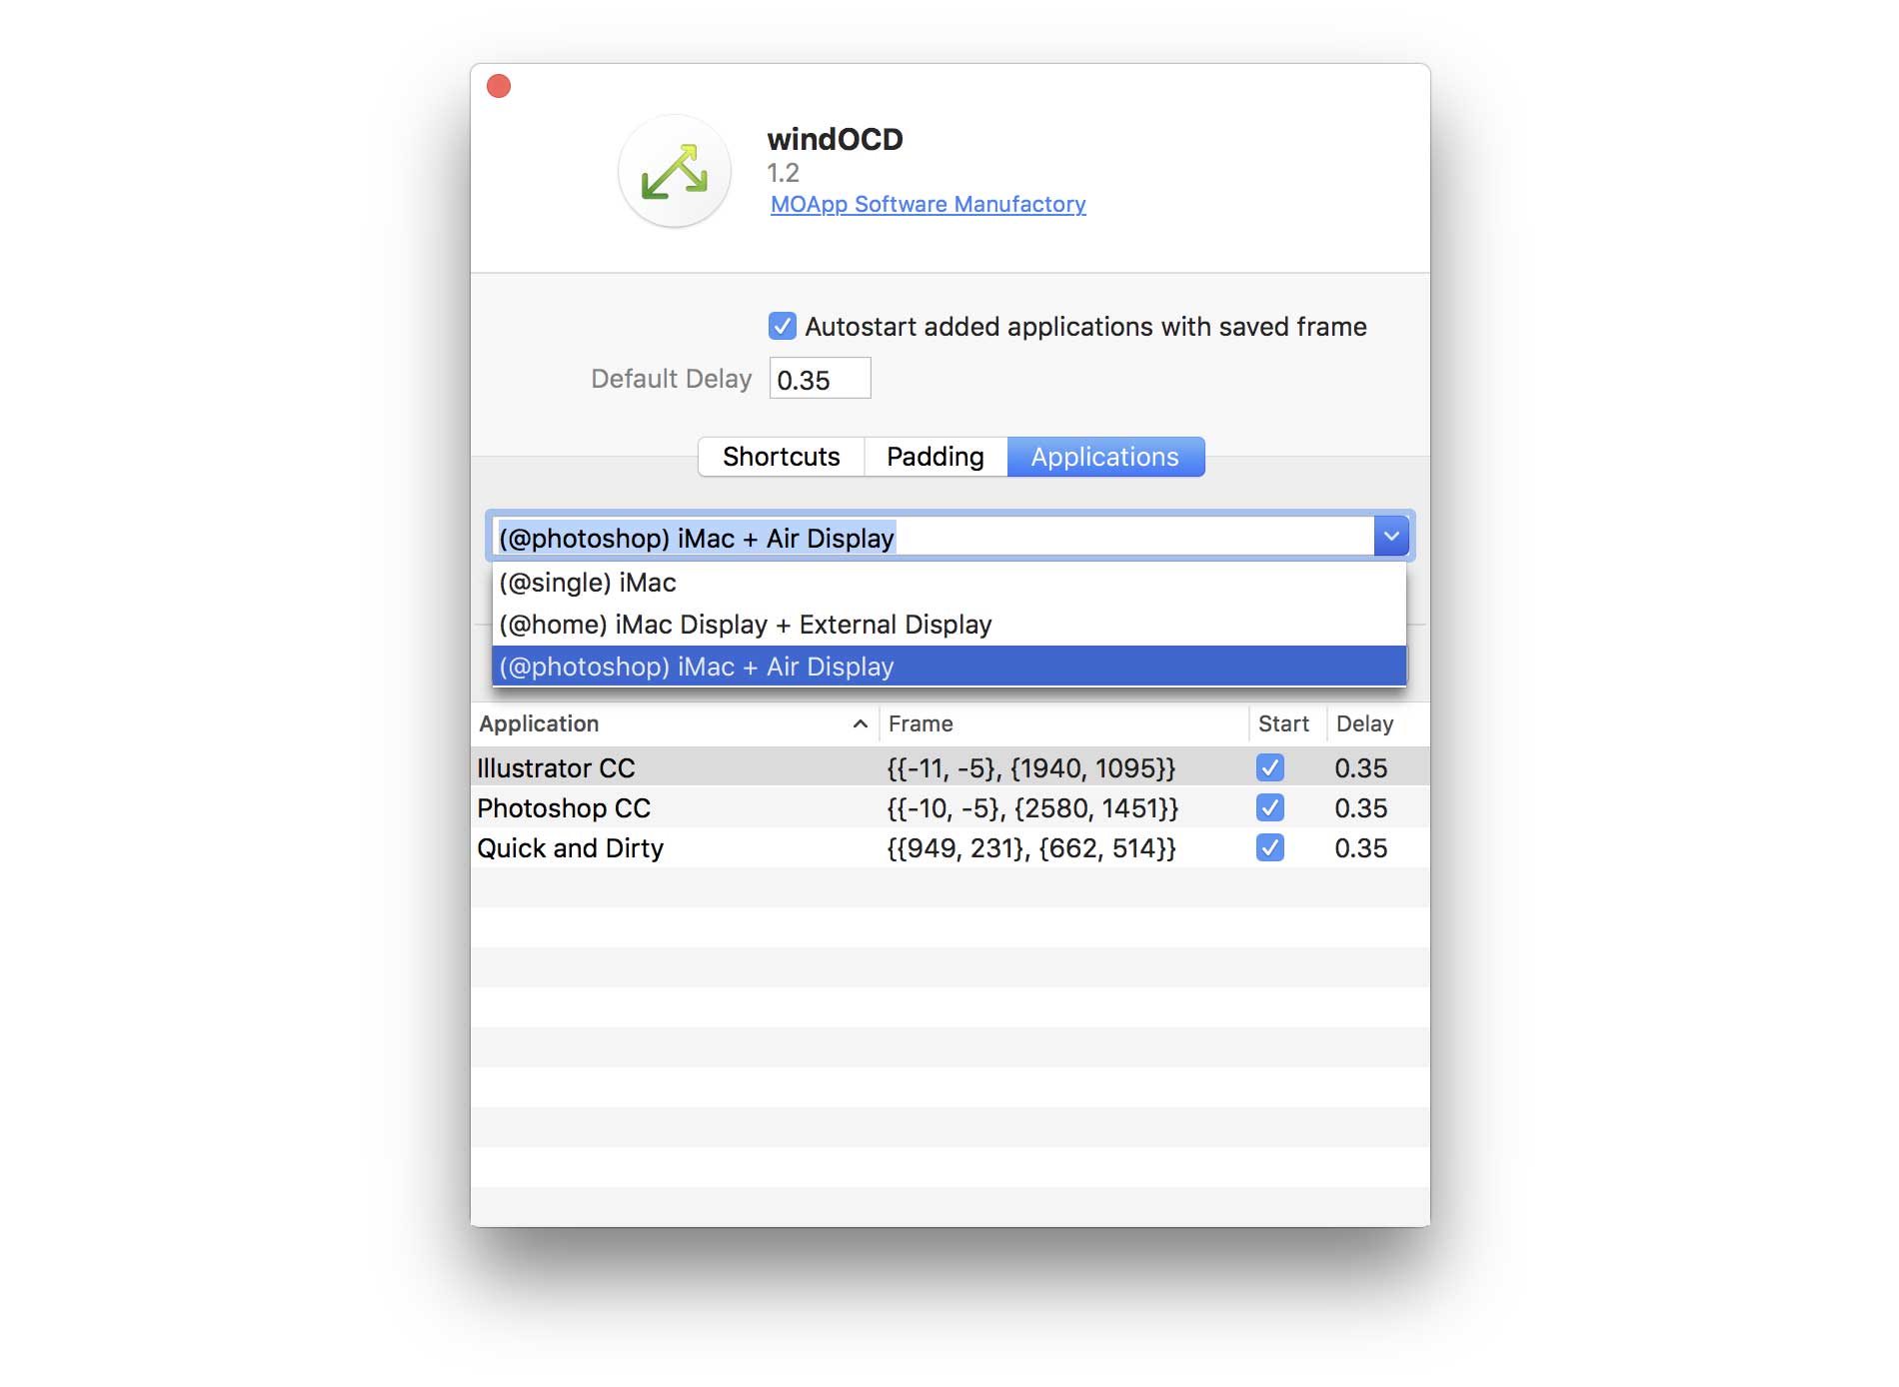Toggle Autostart added applications with saved frame
The height and width of the screenshot is (1387, 1899).
[x=783, y=326]
